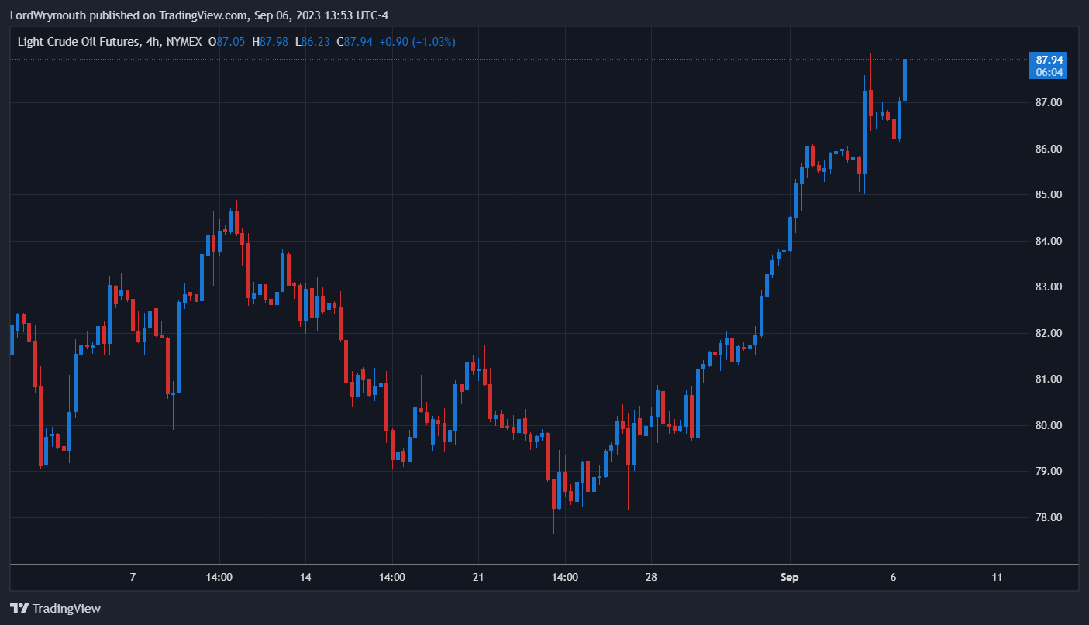Screen dimensions: 1089x625
Task: Click the date label 7 on time axis
Action: coord(133,577)
